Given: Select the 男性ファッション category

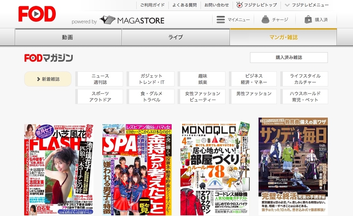Looking at the screenshot, I should pos(253,97).
